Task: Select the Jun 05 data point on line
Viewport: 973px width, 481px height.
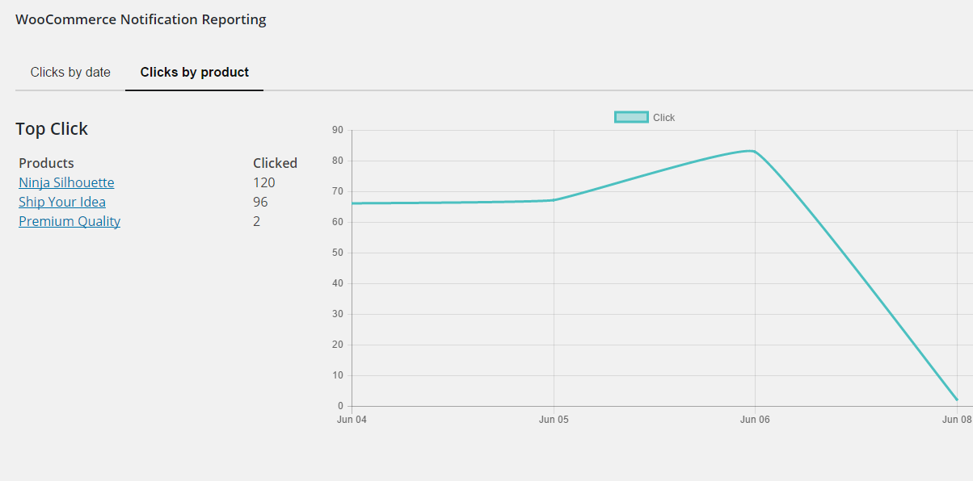Action: pos(554,200)
